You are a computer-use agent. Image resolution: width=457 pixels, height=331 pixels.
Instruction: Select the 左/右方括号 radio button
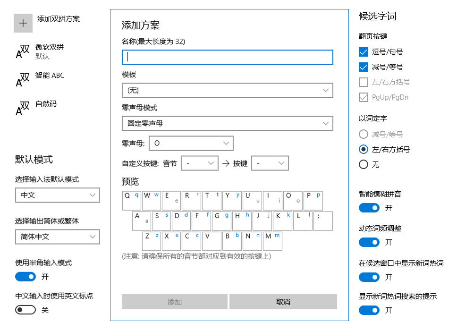363,149
